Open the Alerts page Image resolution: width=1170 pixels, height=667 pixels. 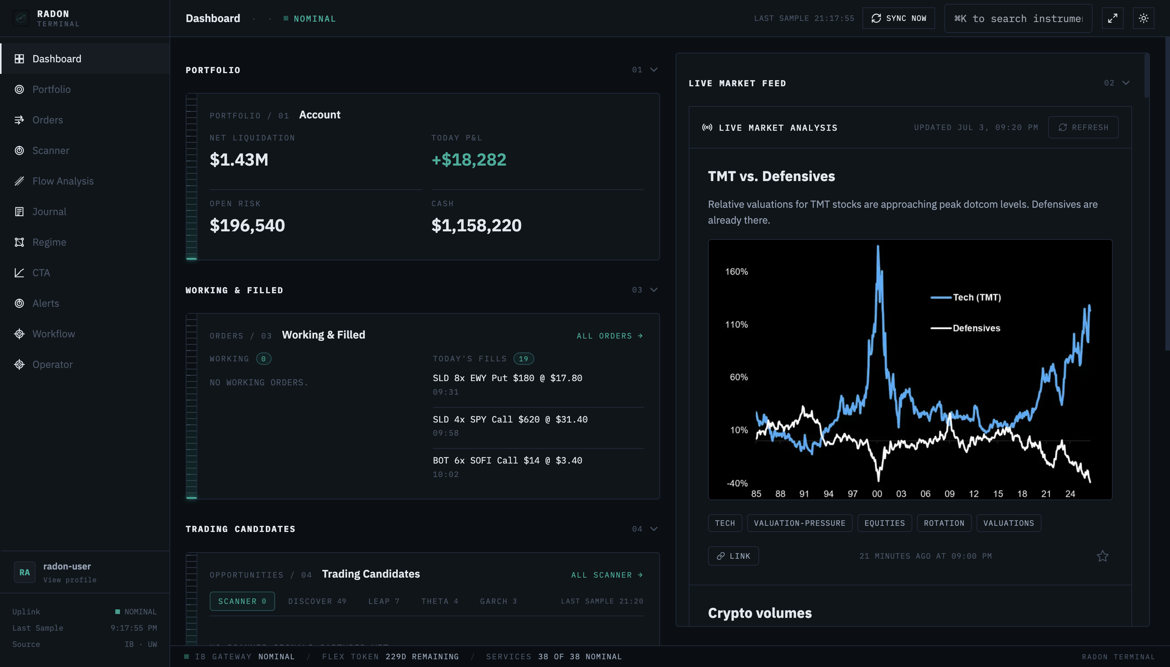[85, 303]
